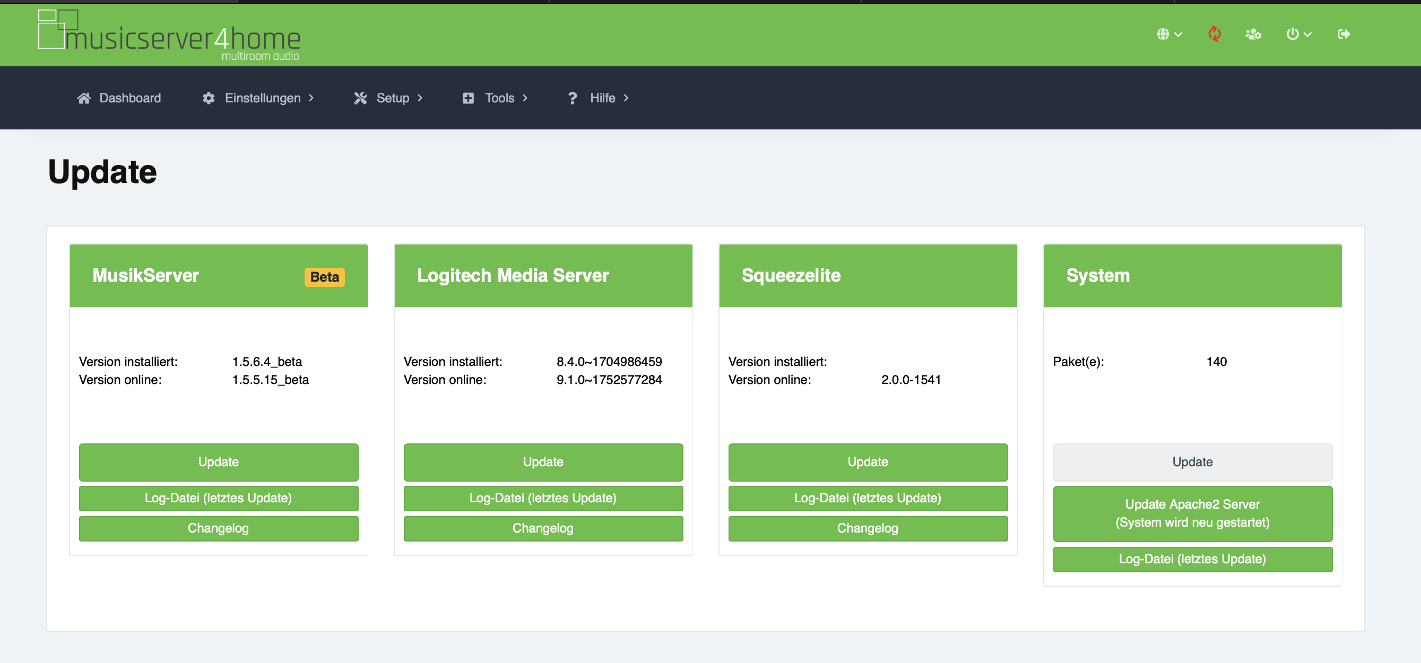Click Update Apache2 Server button
This screenshot has height=663, width=1421.
point(1192,513)
